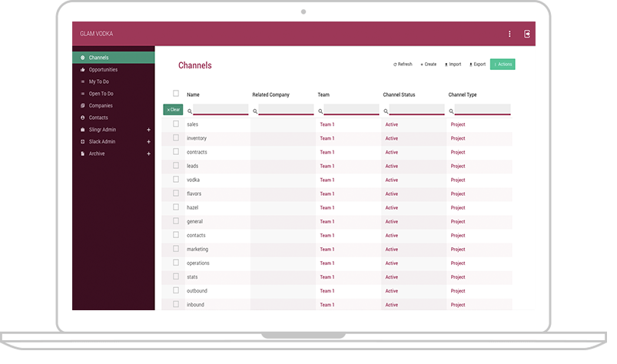Image resolution: width=617 pixels, height=364 pixels.
Task: Sort by the Name column header
Action: (193, 94)
